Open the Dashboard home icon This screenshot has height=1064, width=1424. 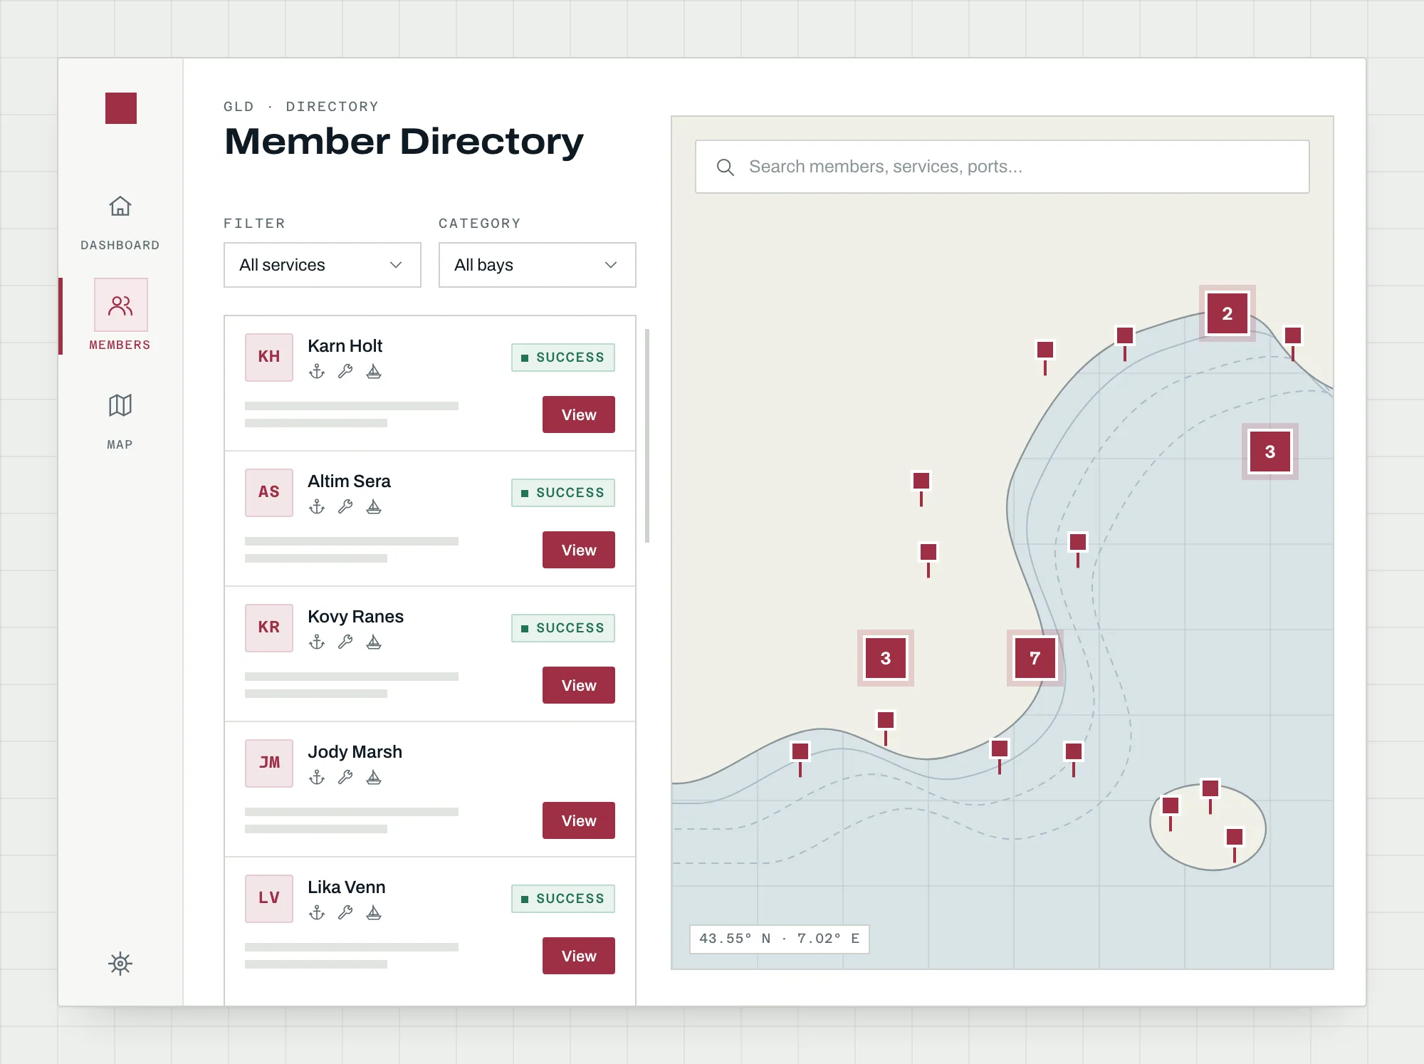(120, 207)
